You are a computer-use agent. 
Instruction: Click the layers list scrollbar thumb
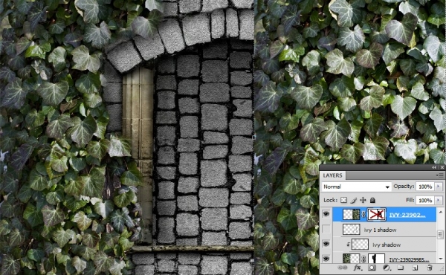pyautogui.click(x=440, y=234)
